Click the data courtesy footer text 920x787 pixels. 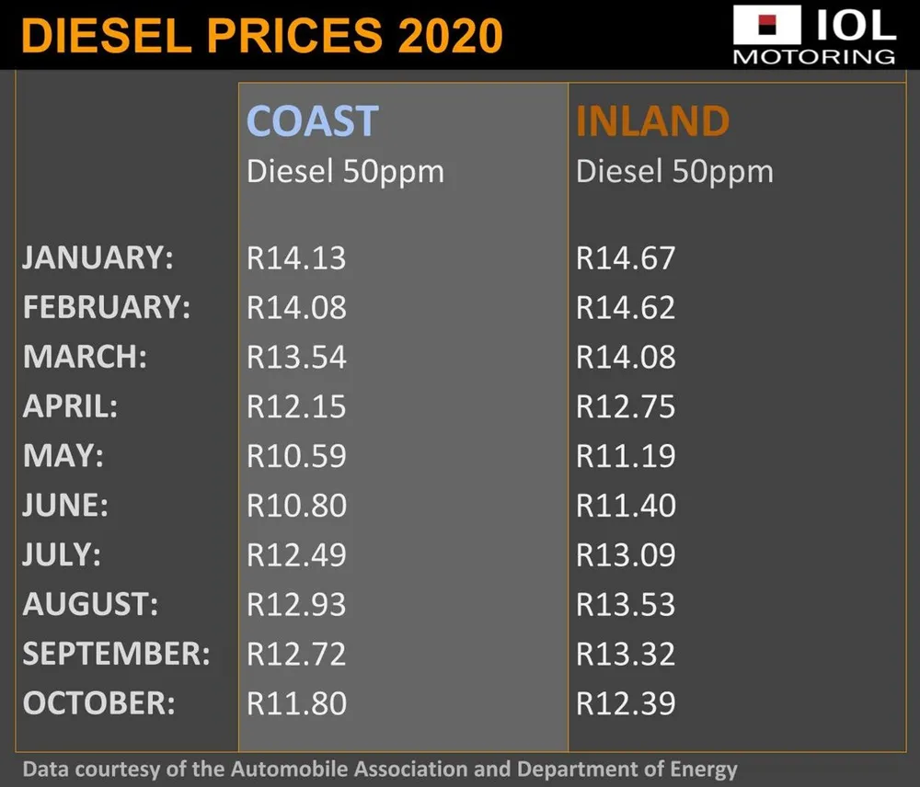(x=380, y=769)
